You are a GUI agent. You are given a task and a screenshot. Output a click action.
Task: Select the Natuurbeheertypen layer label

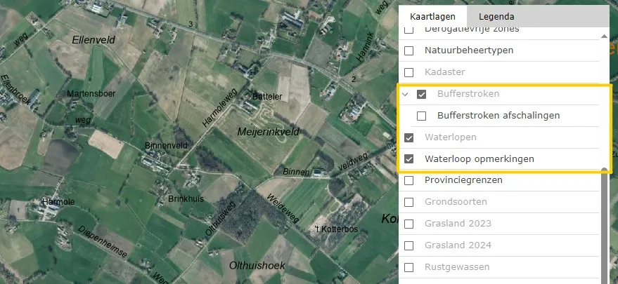click(x=469, y=50)
